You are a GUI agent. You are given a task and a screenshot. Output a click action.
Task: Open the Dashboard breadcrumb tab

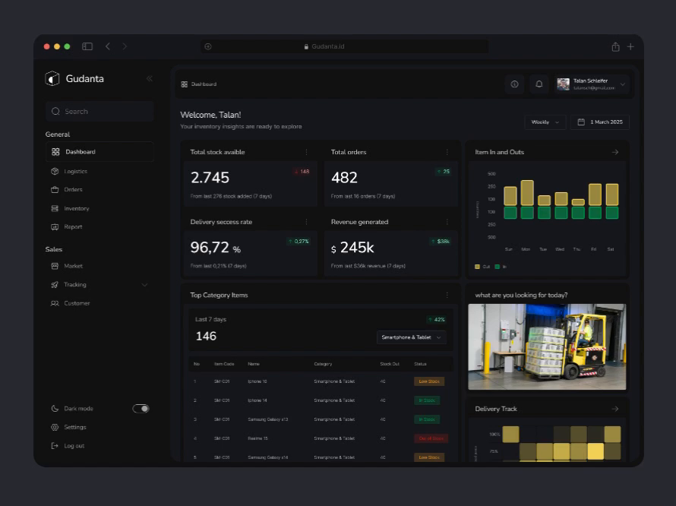click(x=196, y=84)
